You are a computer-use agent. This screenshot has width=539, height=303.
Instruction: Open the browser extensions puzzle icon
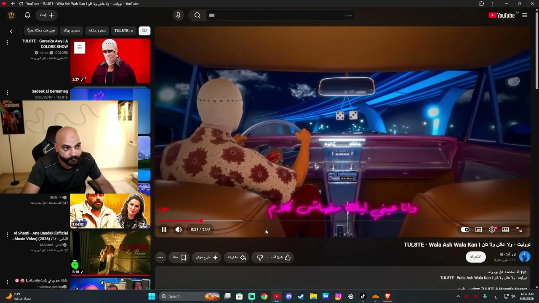tap(482, 4)
